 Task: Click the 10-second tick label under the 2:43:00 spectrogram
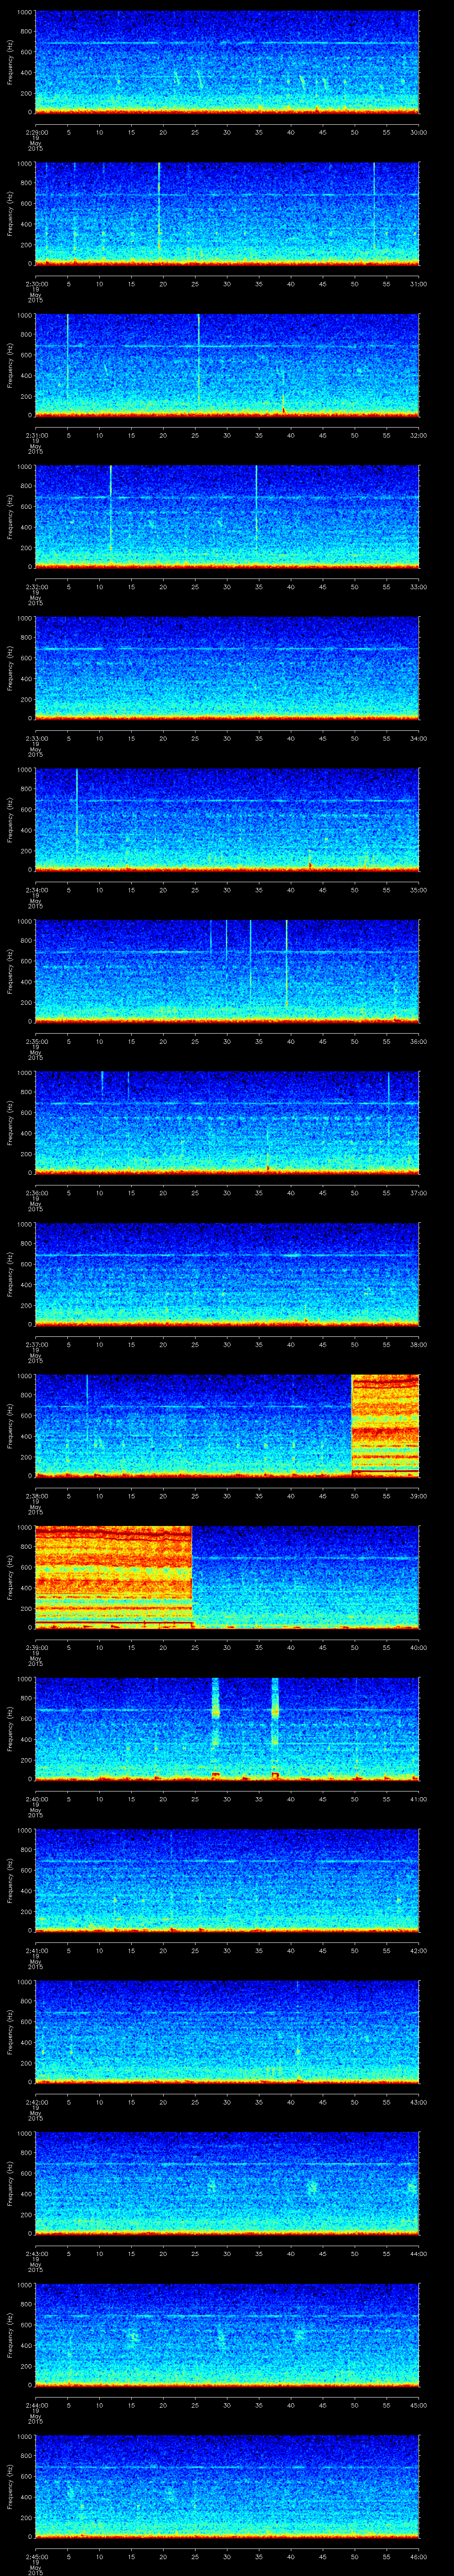(x=99, y=2253)
